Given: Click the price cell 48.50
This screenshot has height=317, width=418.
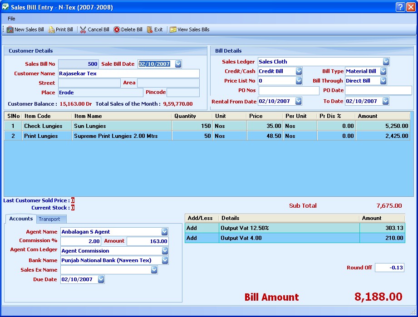Looking at the screenshot, I should [x=265, y=136].
